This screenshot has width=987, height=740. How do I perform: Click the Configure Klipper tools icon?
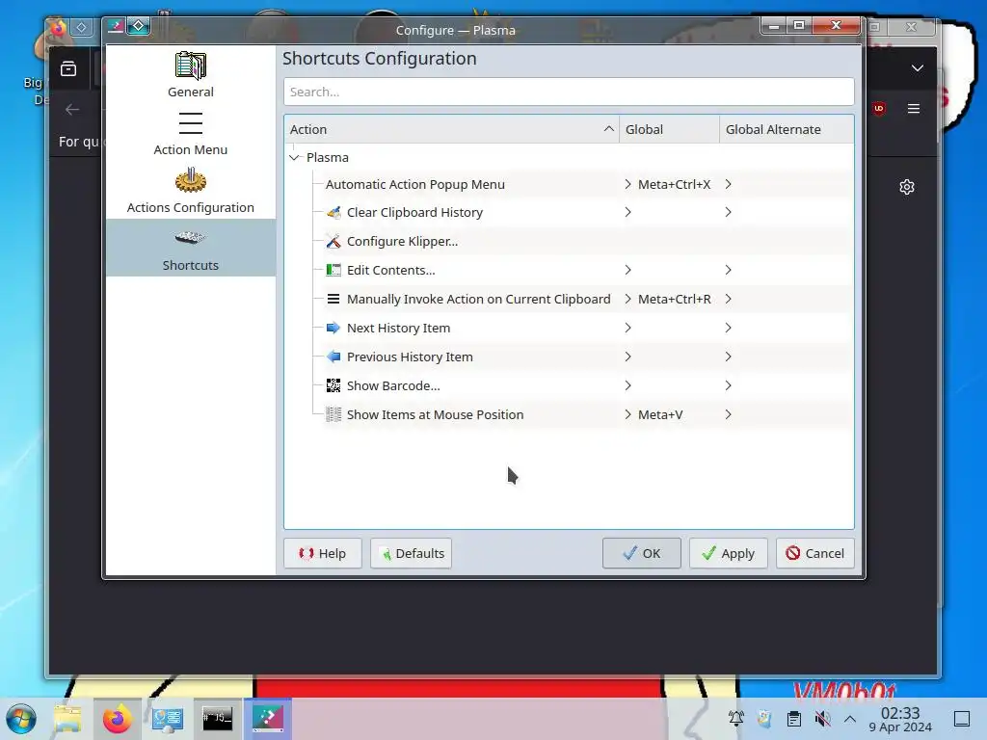tap(333, 241)
